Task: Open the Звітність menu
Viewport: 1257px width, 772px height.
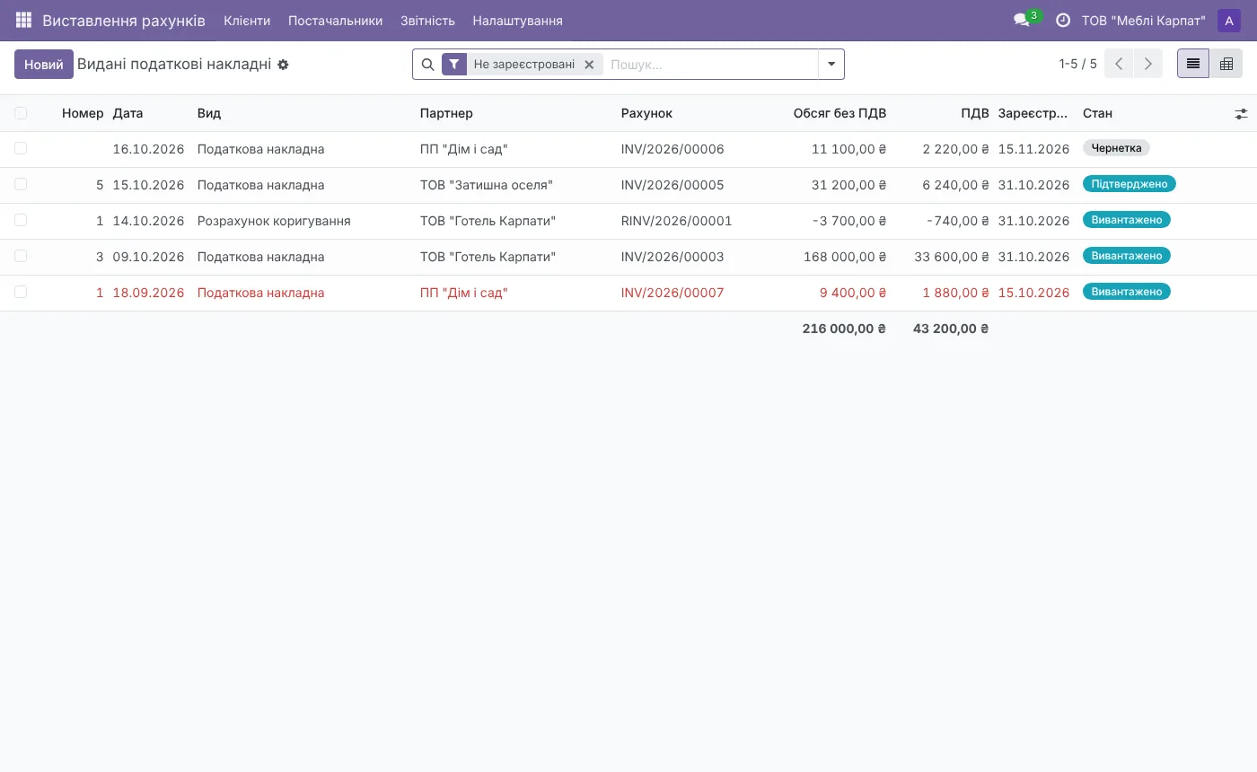Action: pos(427,21)
